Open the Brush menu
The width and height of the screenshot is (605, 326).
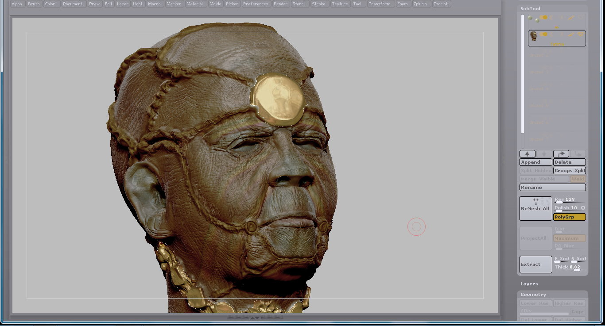(x=34, y=4)
